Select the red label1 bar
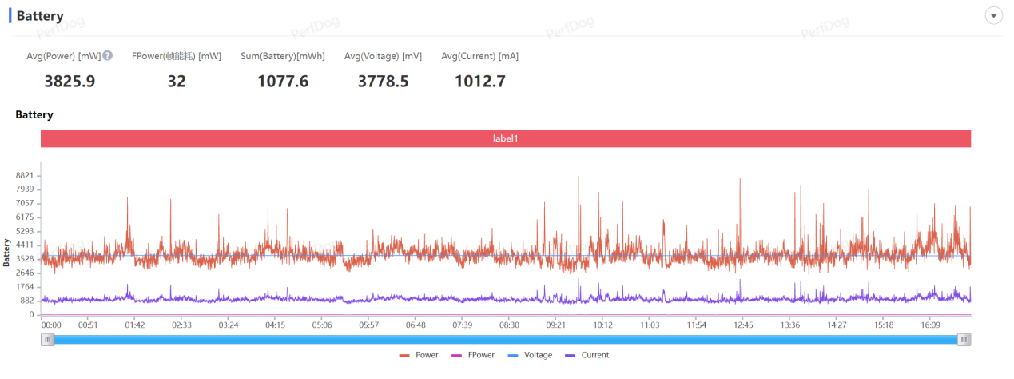Viewport: 1014px width, 379px height. 506,138
